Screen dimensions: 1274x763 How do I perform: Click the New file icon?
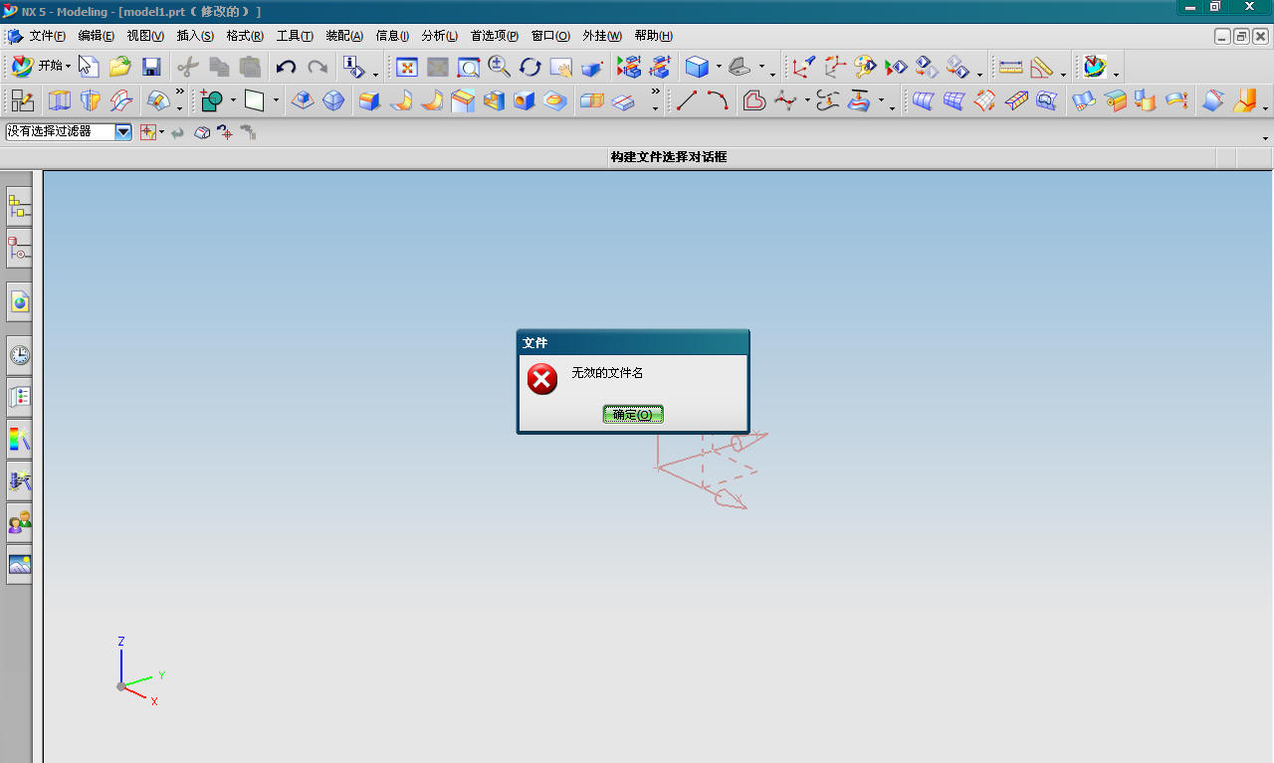point(89,67)
